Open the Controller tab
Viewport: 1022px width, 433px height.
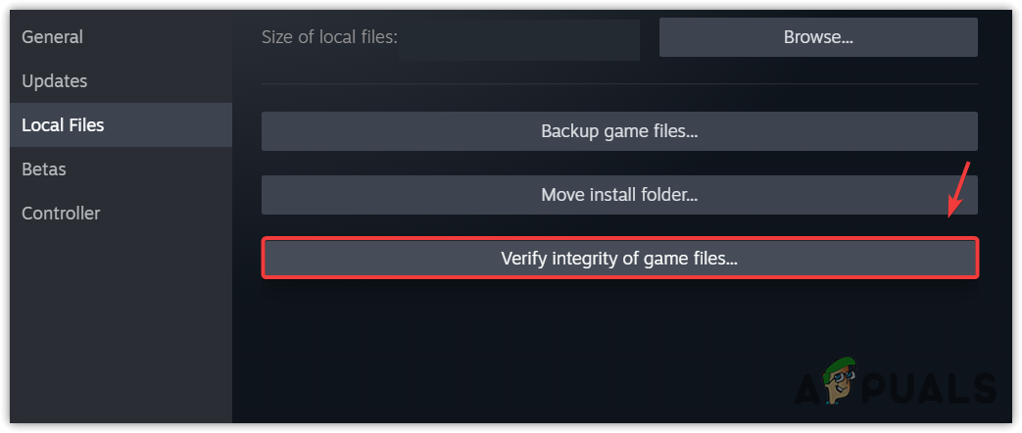61,214
